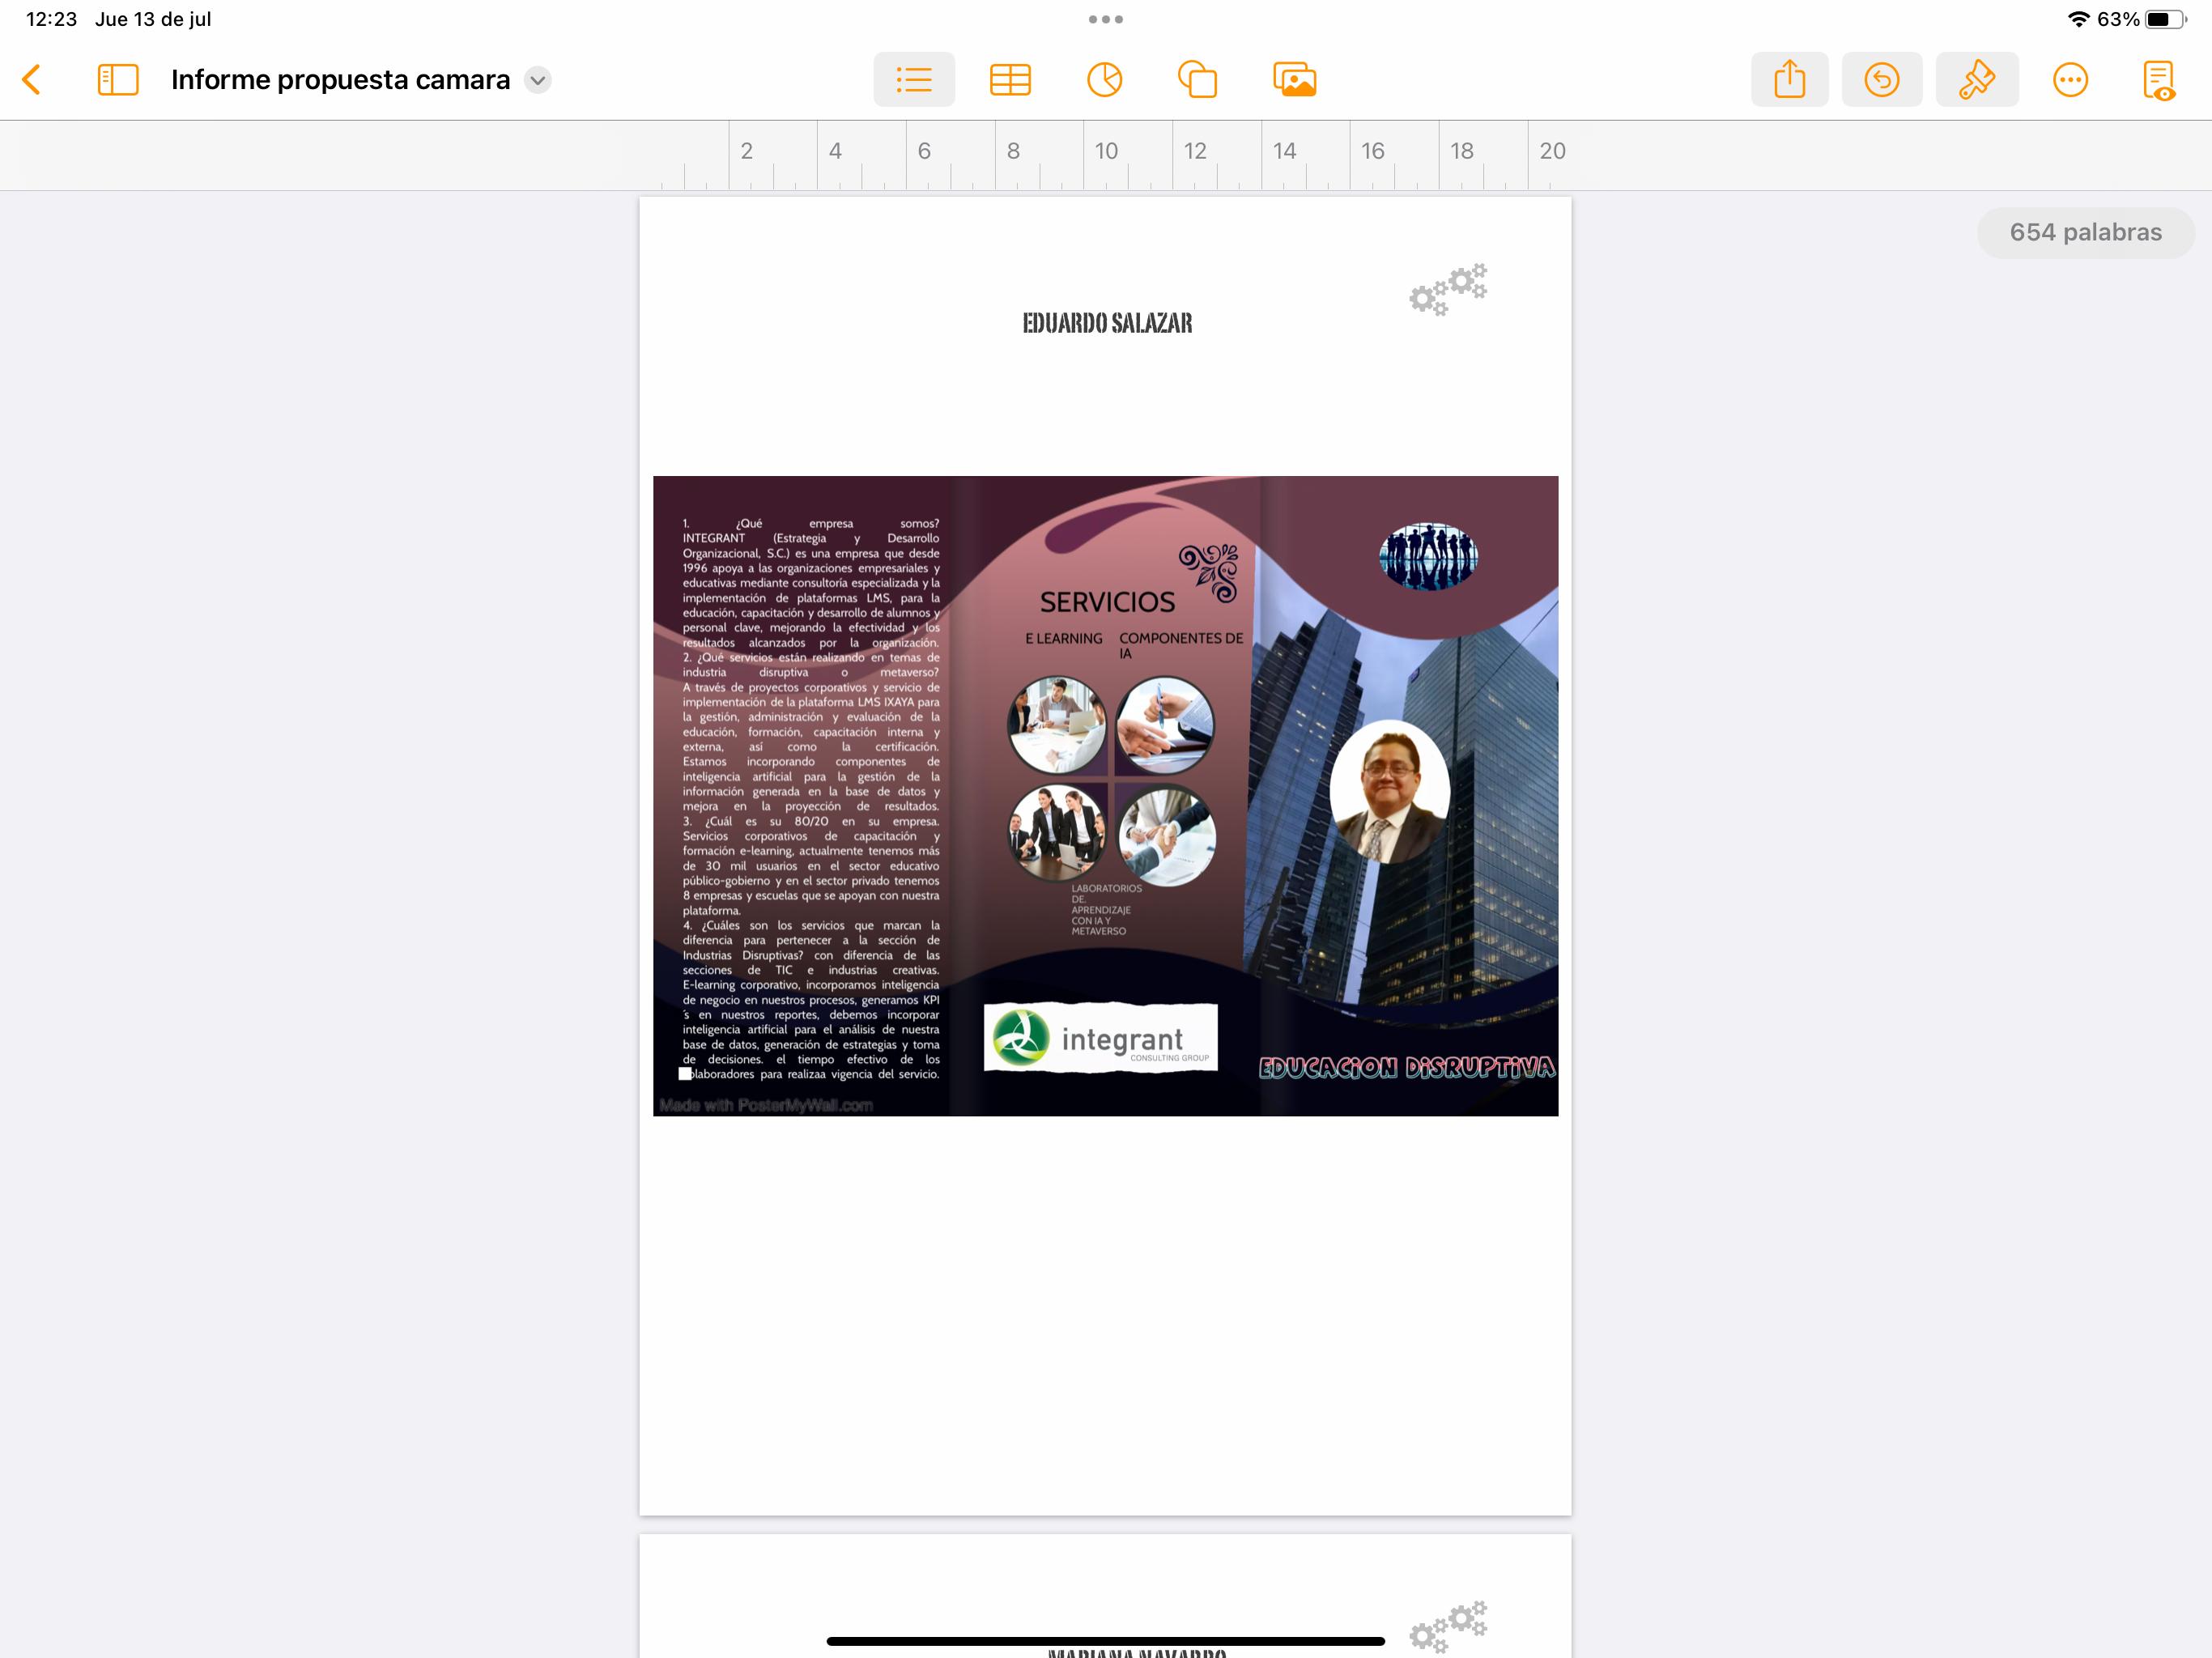Insert a table from the toolbar

1010,80
